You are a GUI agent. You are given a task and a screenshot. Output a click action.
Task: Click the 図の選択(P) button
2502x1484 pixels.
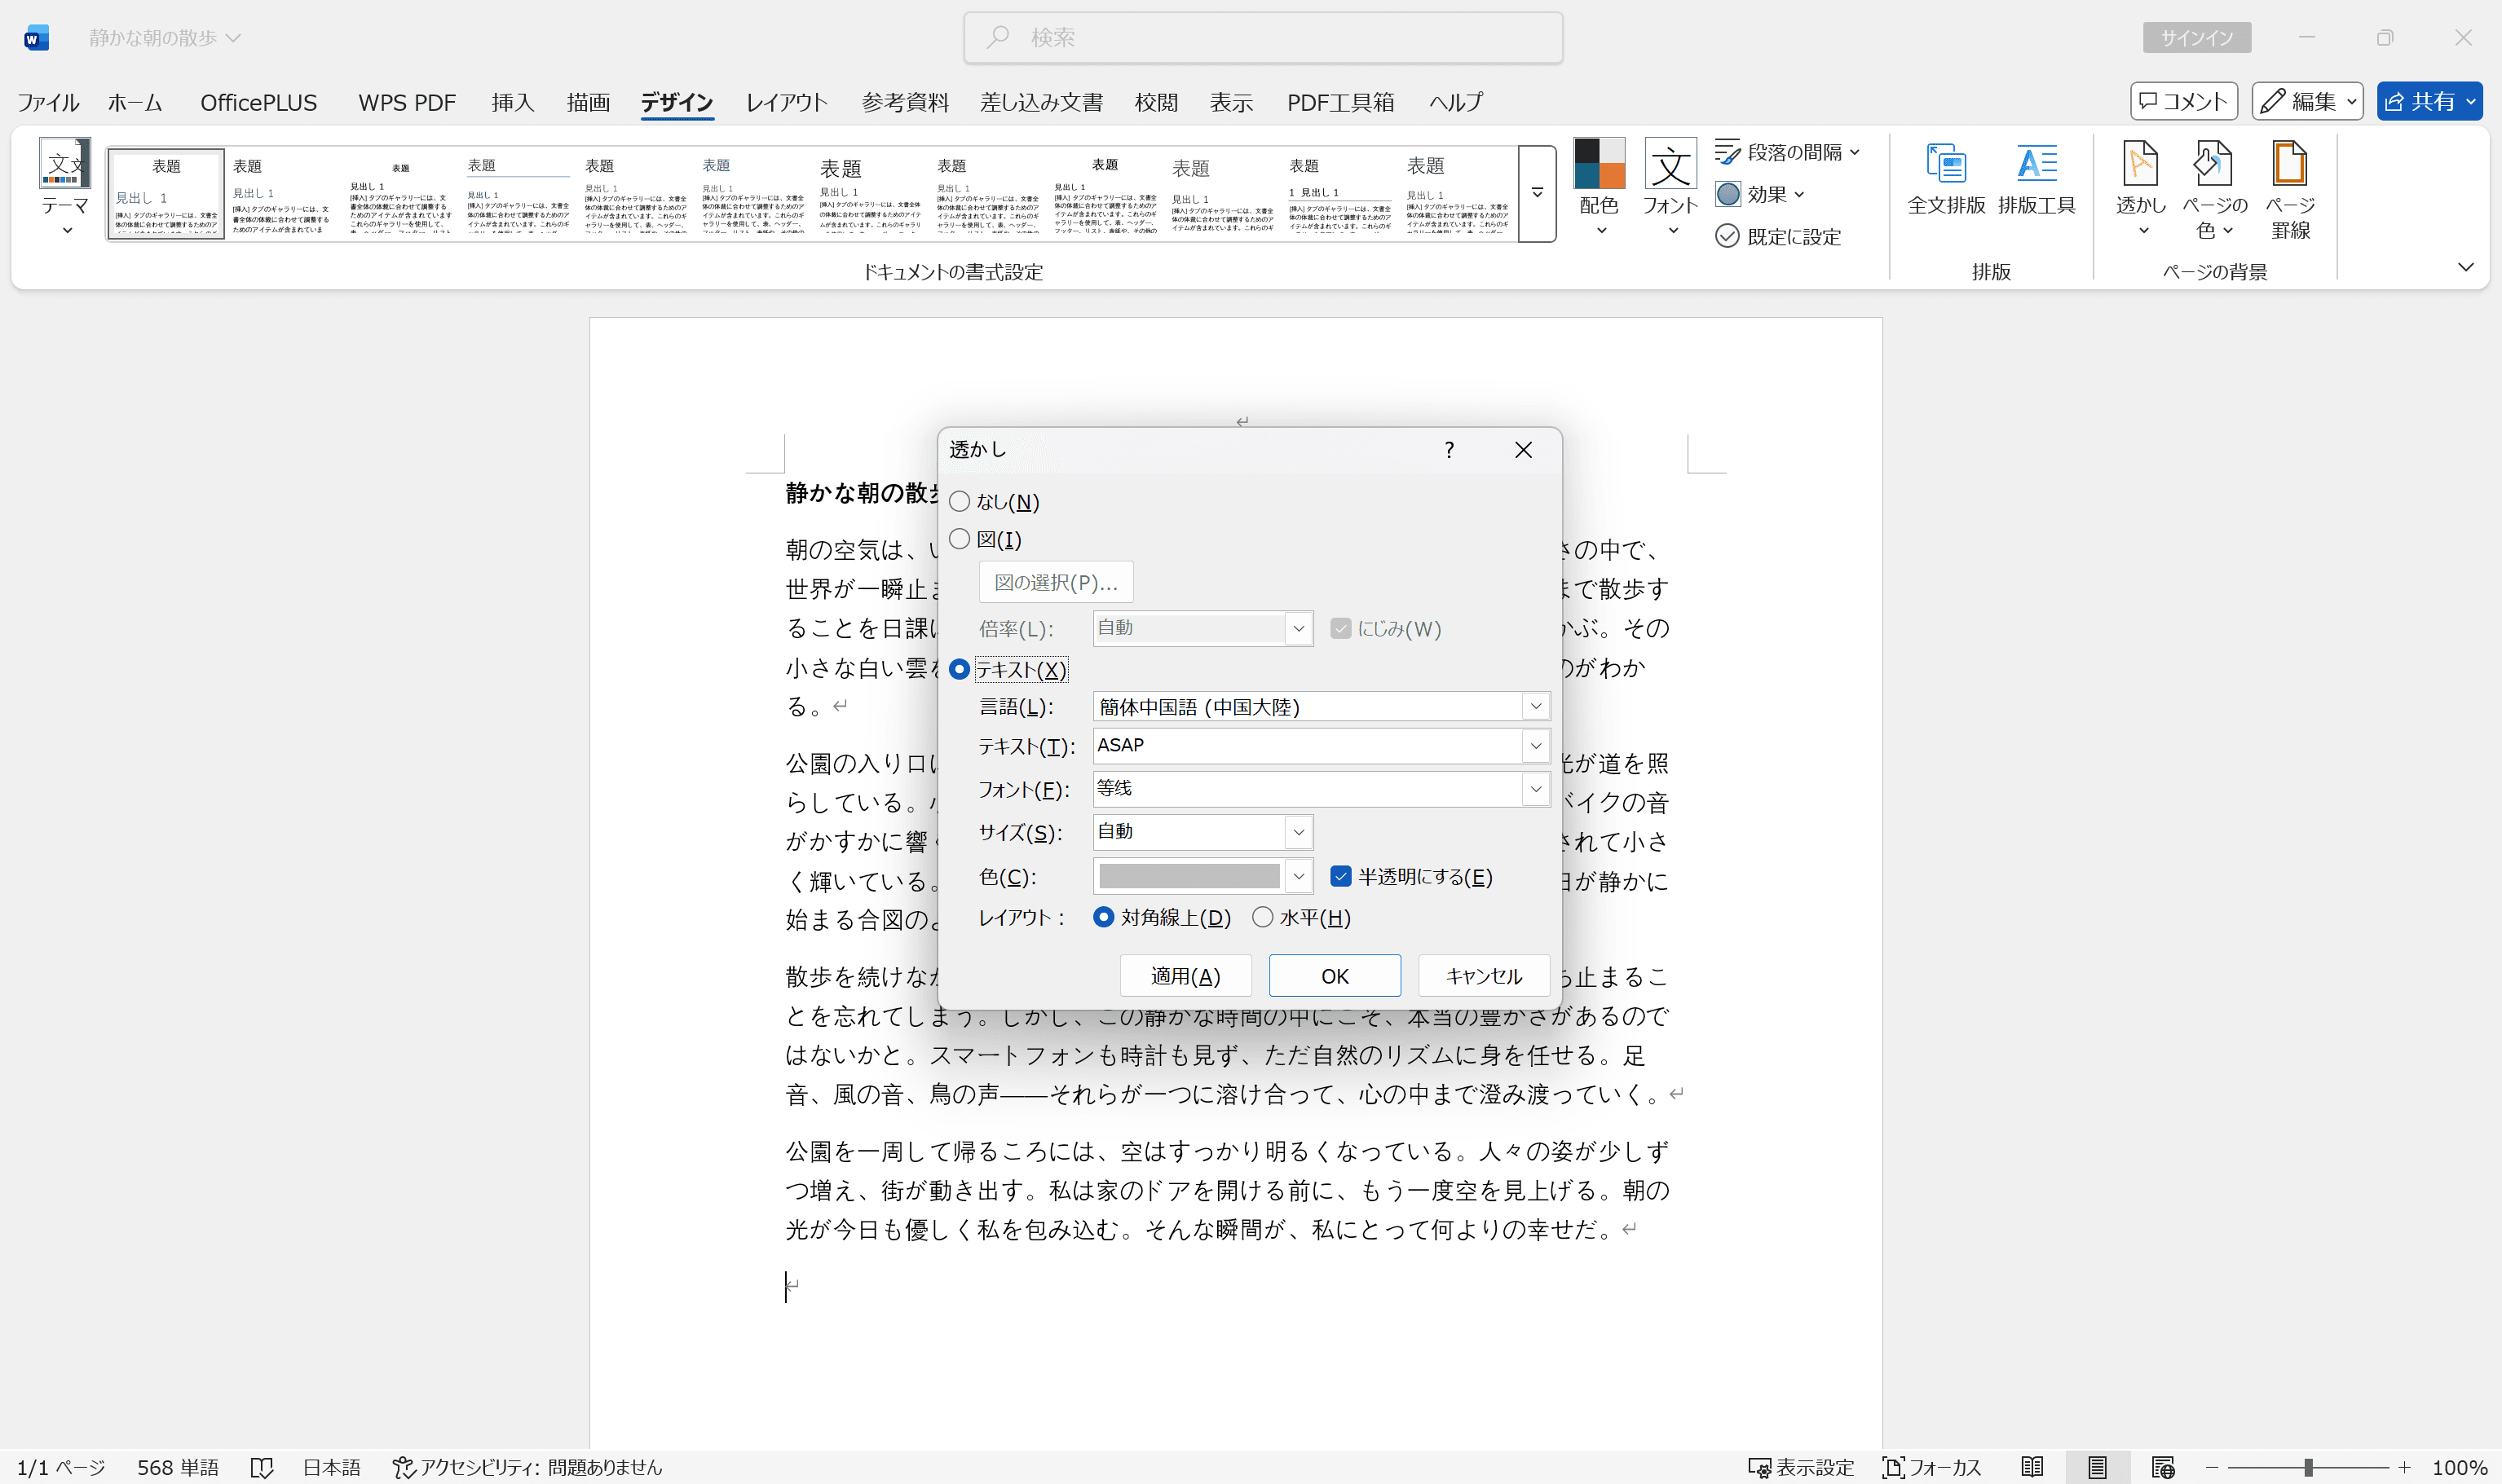(x=1056, y=581)
